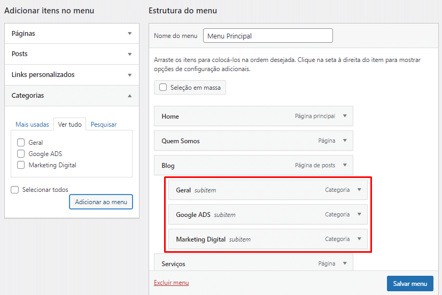Click the Salvar menu button

(410, 284)
